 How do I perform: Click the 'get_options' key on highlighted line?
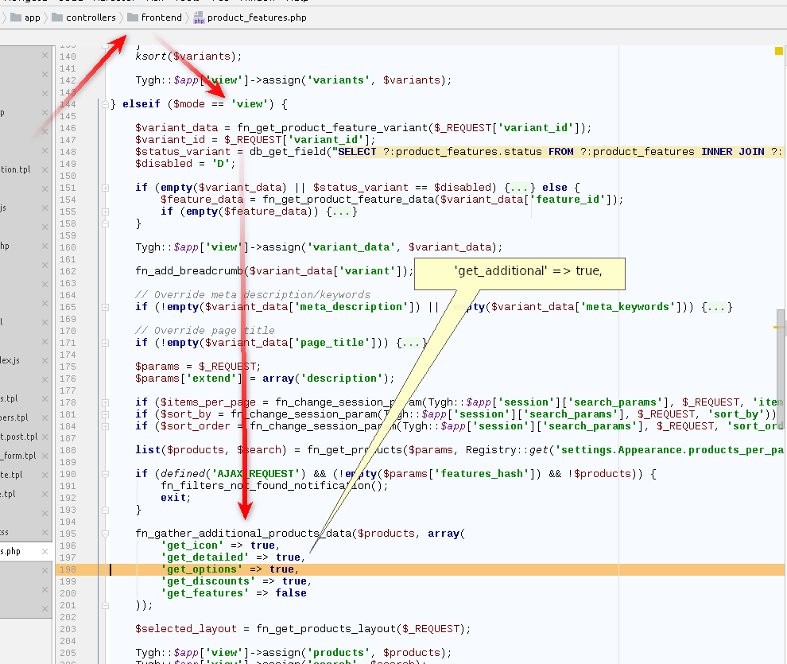coord(202,569)
